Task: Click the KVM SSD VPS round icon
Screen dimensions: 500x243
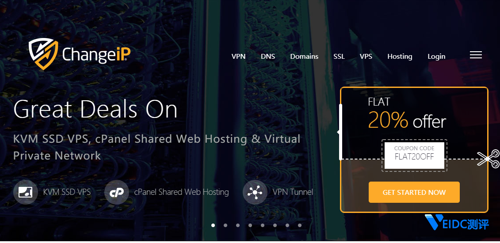Action: point(26,192)
